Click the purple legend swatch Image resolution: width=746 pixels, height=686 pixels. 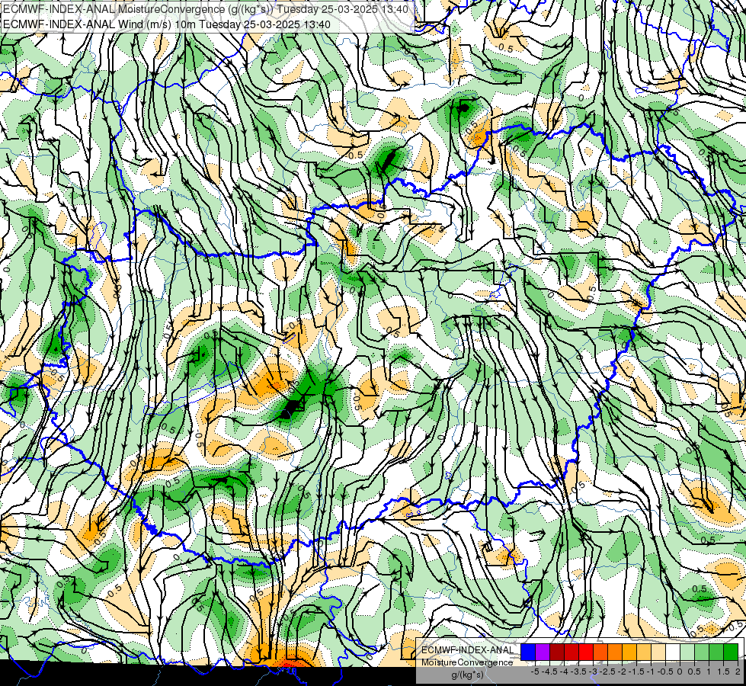pyautogui.click(x=543, y=652)
